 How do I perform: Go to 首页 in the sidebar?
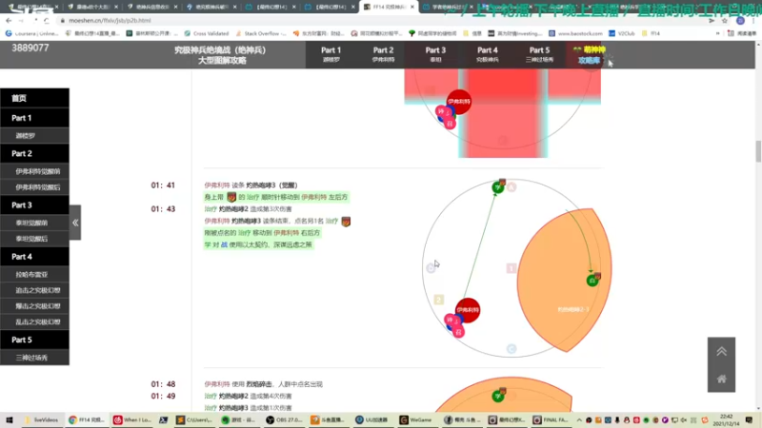(34, 98)
